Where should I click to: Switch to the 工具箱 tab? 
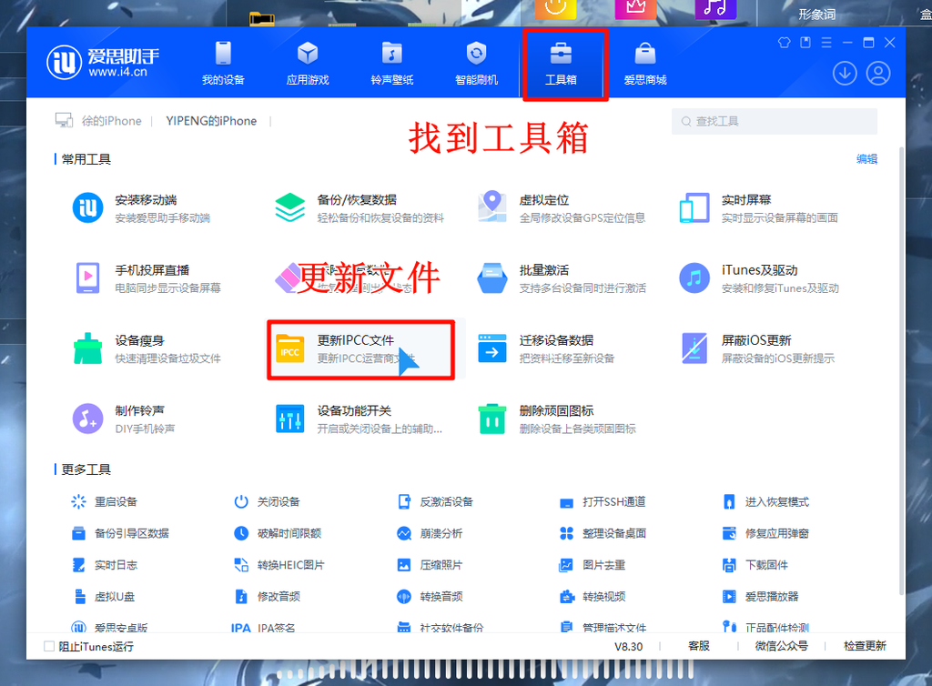[561, 64]
